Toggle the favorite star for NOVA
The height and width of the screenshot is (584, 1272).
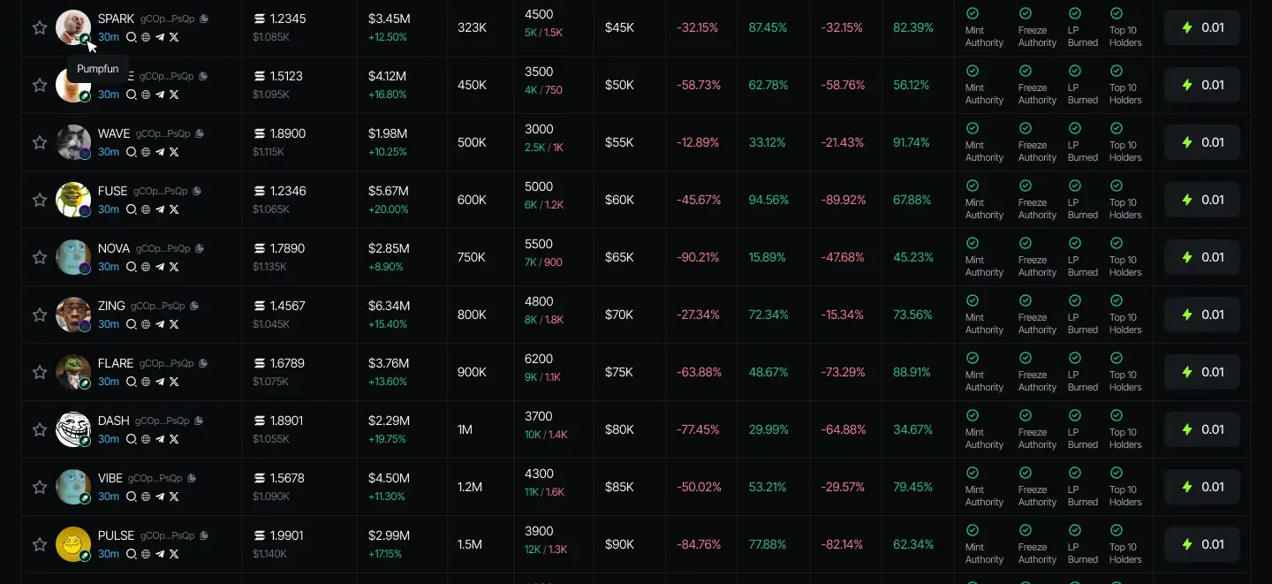coord(40,257)
